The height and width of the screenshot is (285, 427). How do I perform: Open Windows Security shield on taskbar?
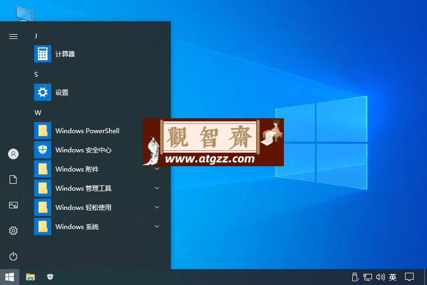coord(50,277)
